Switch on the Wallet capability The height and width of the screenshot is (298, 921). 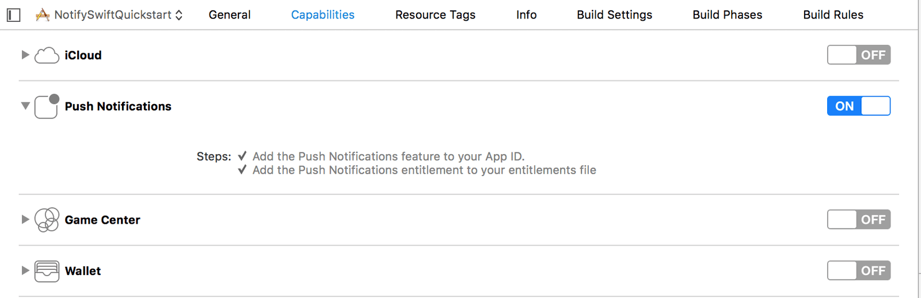tap(858, 270)
